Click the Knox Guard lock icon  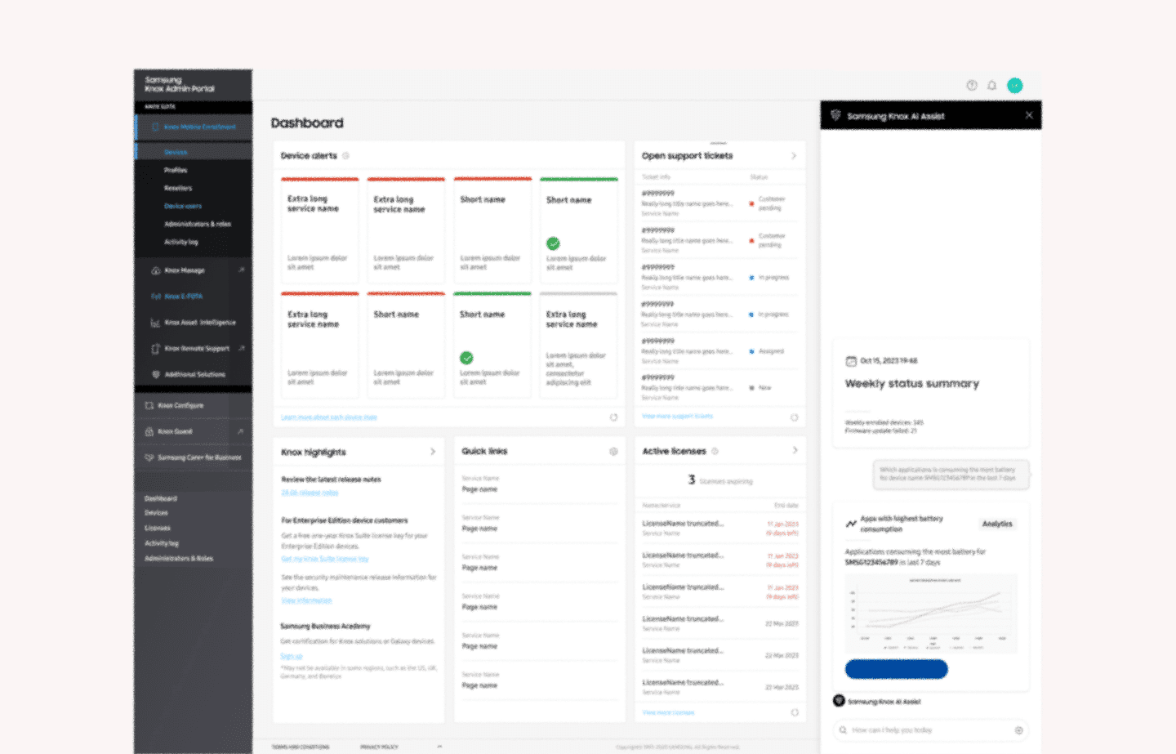pyautogui.click(x=149, y=431)
